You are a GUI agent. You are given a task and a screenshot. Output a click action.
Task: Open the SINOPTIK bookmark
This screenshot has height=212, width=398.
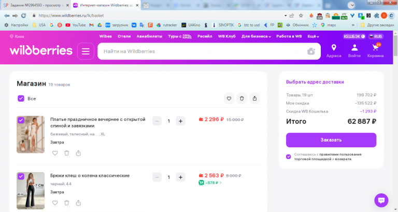tap(223, 25)
